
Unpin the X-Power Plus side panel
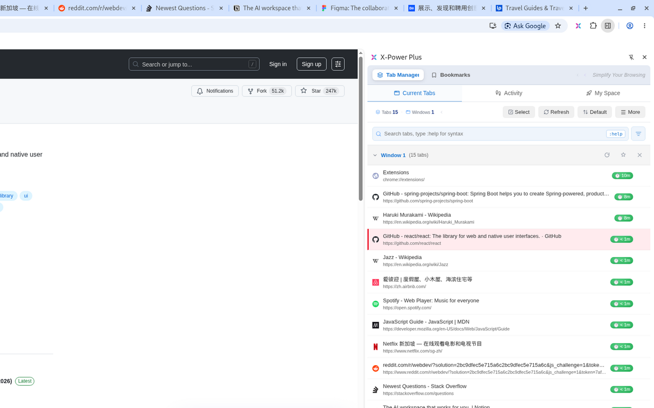(x=631, y=57)
